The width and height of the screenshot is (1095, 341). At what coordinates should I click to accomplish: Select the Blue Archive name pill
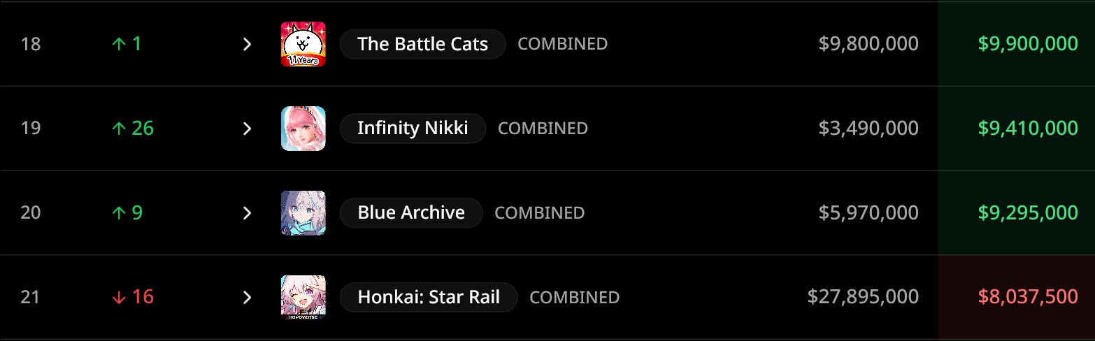pyautogui.click(x=411, y=212)
